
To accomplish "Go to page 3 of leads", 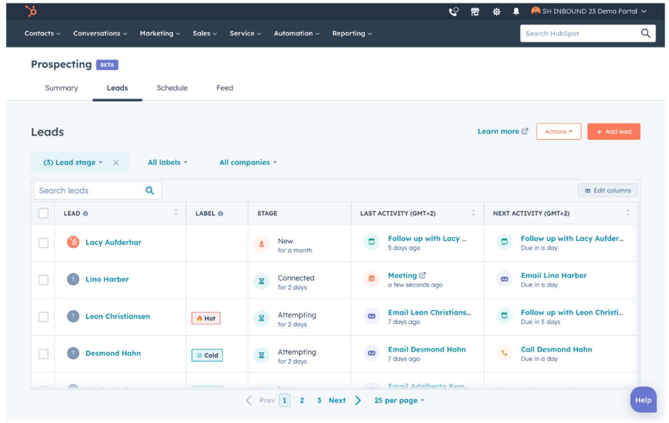I will click(x=319, y=401).
